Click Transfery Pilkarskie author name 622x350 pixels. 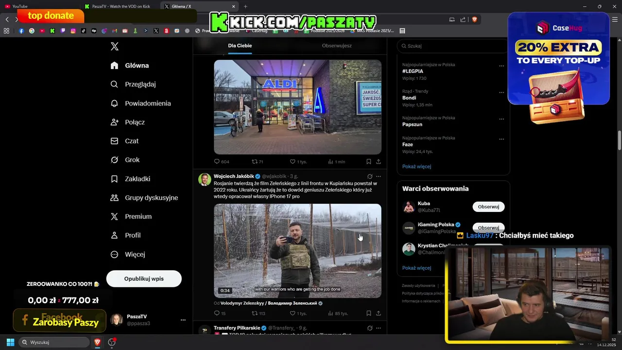pos(237,328)
